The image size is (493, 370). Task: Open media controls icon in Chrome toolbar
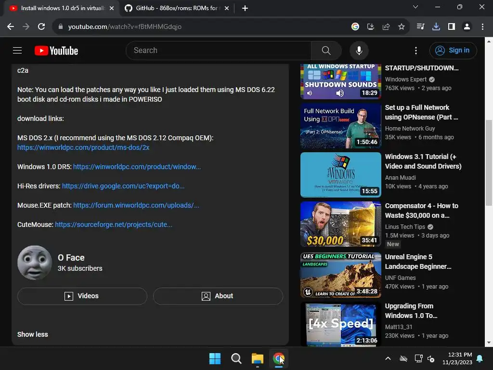(420, 26)
